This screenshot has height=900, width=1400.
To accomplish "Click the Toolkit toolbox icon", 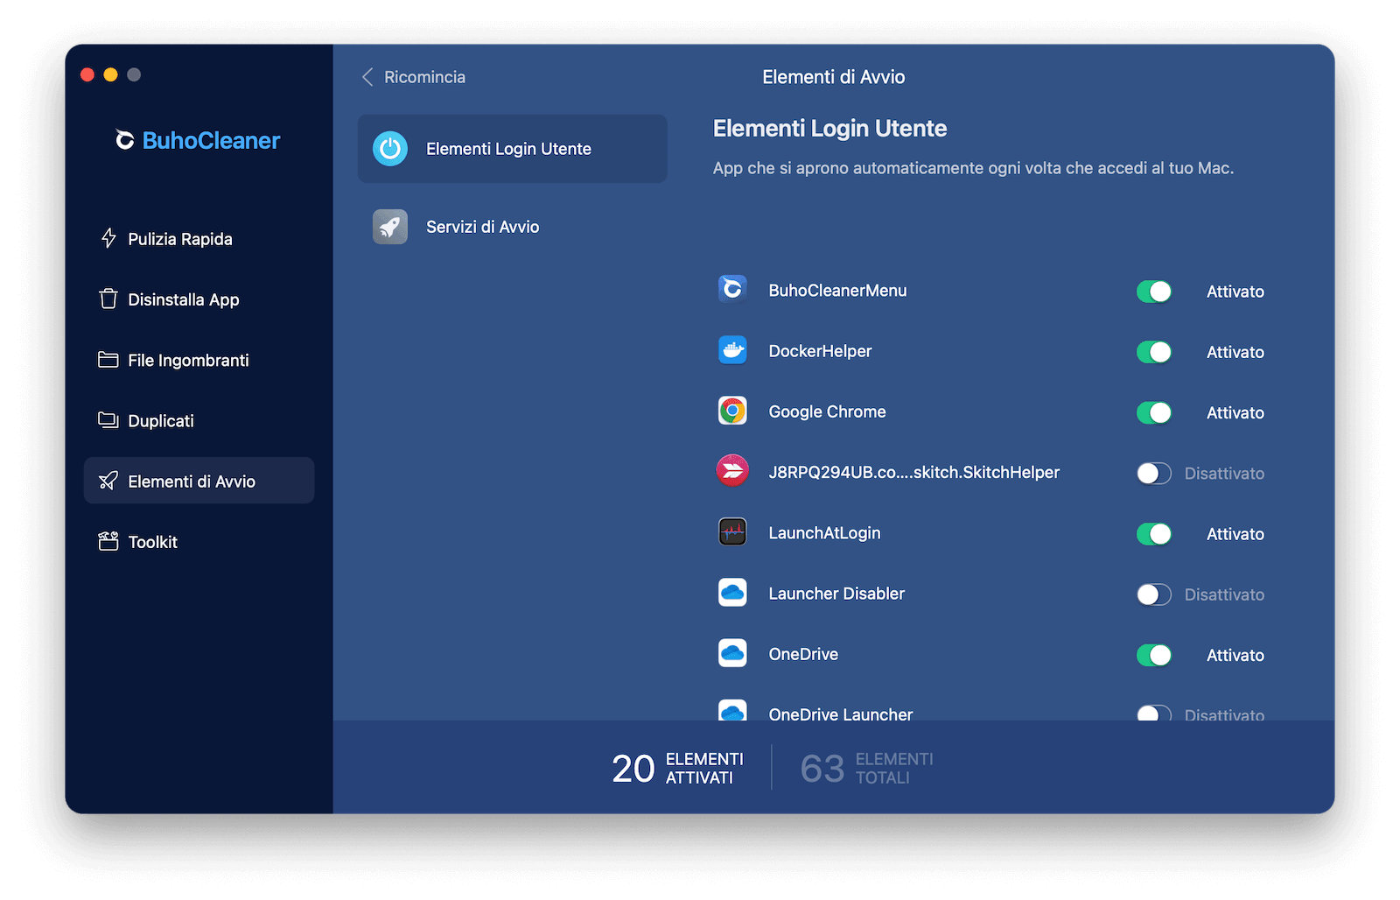I will pyautogui.click(x=108, y=542).
